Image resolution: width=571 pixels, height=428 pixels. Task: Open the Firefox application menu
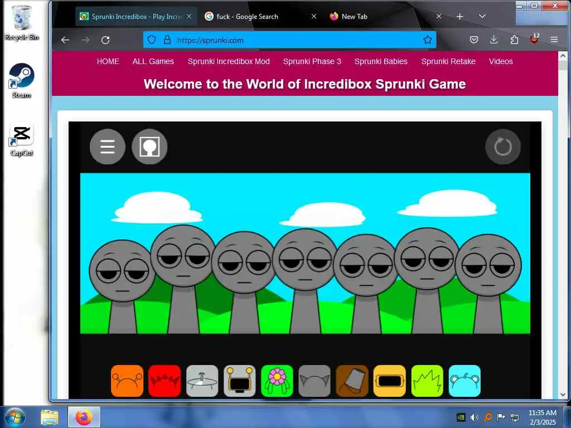coord(554,40)
